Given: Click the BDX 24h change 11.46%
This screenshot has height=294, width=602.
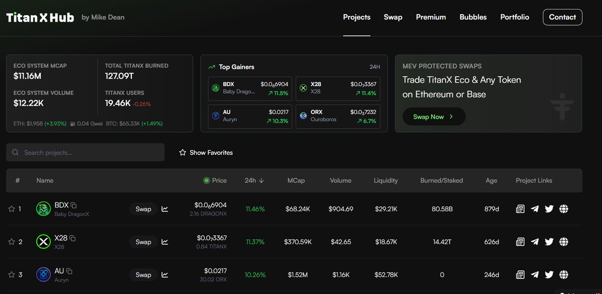Looking at the screenshot, I should (x=255, y=209).
